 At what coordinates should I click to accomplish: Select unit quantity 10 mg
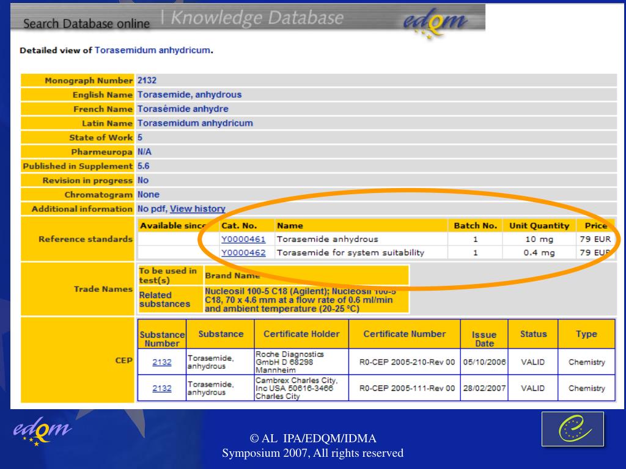tap(539, 239)
